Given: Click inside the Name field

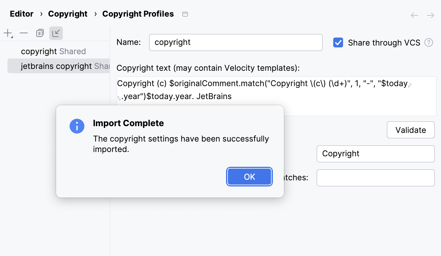Looking at the screenshot, I should pos(236,42).
